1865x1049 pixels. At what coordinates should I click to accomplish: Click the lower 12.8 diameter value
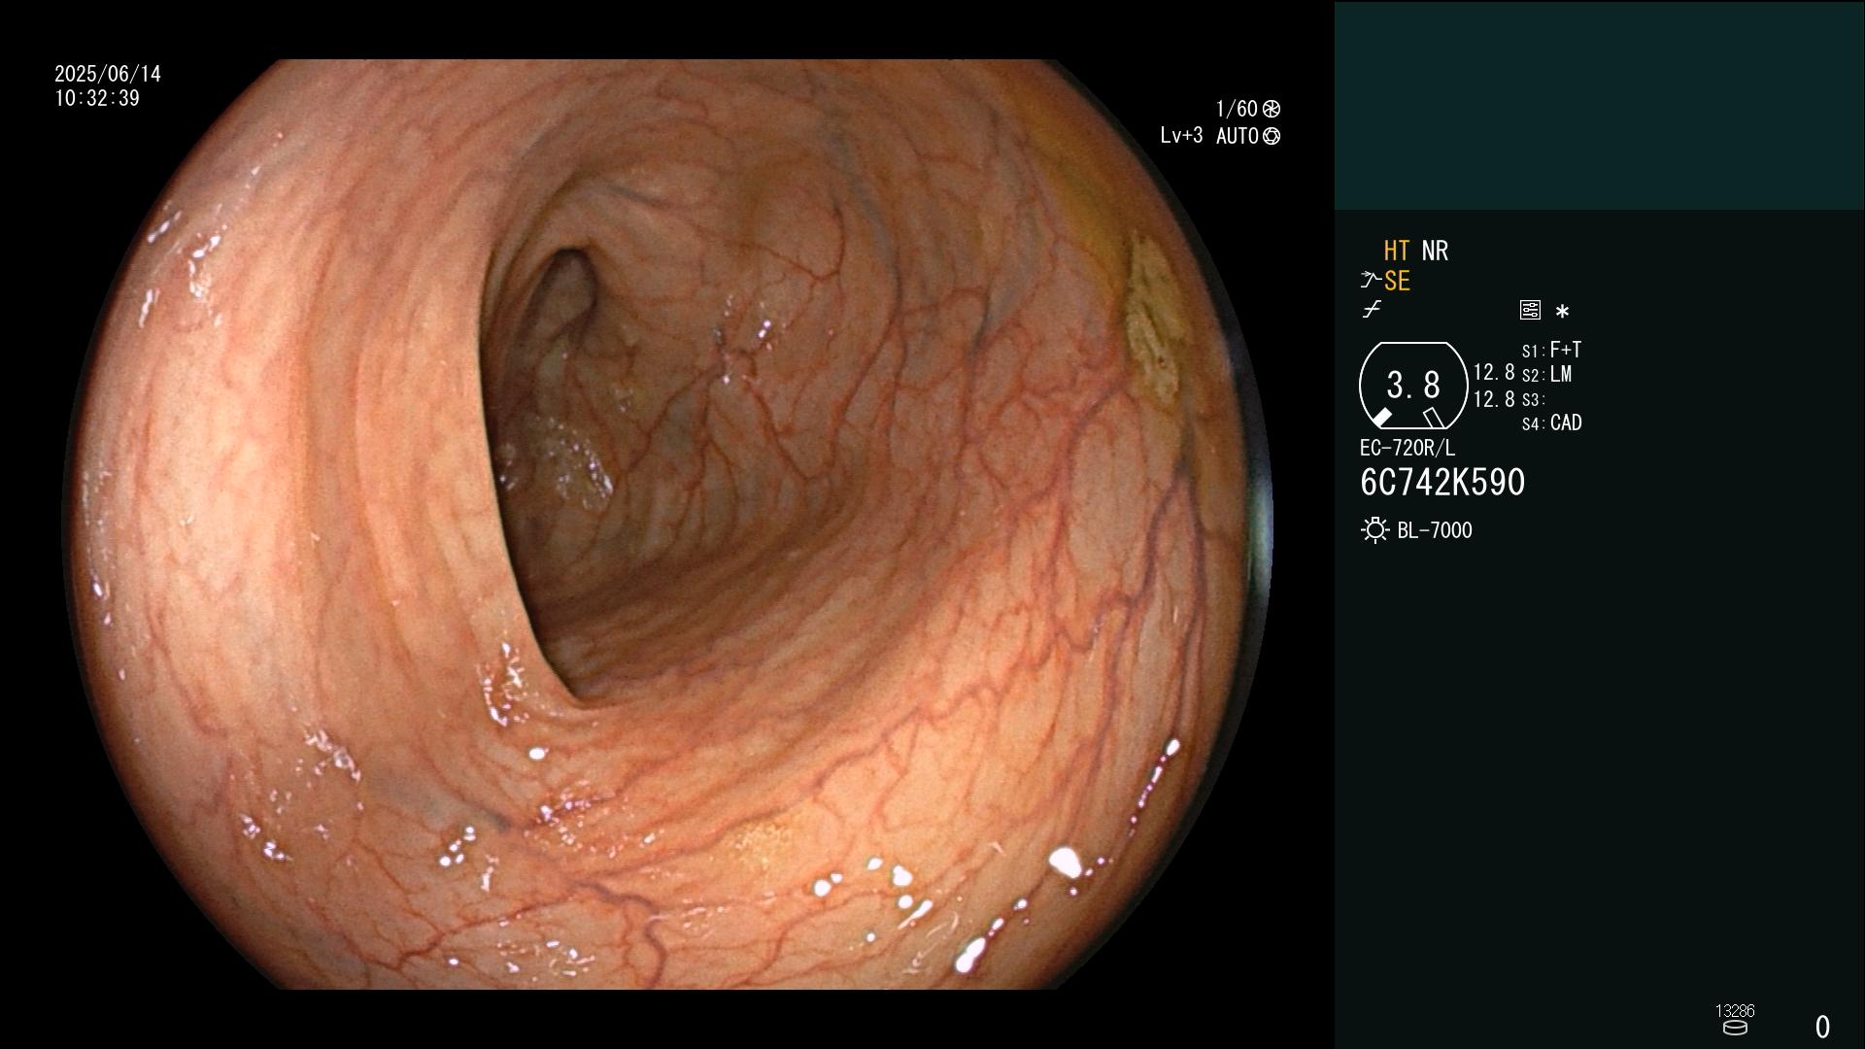(1494, 399)
